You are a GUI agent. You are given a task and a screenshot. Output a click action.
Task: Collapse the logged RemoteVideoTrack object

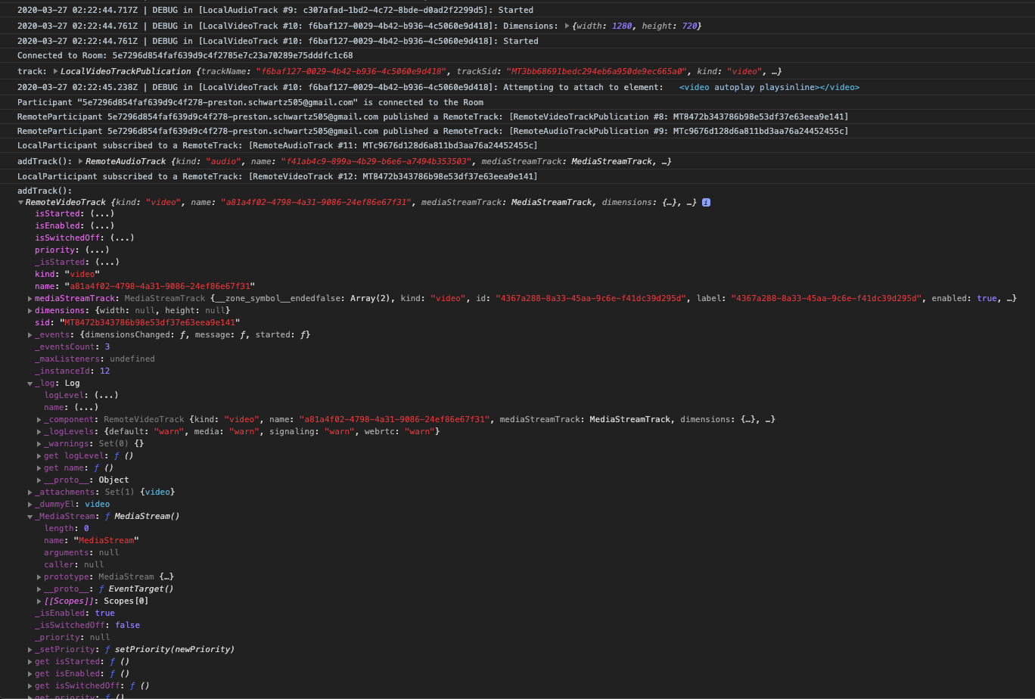point(21,202)
